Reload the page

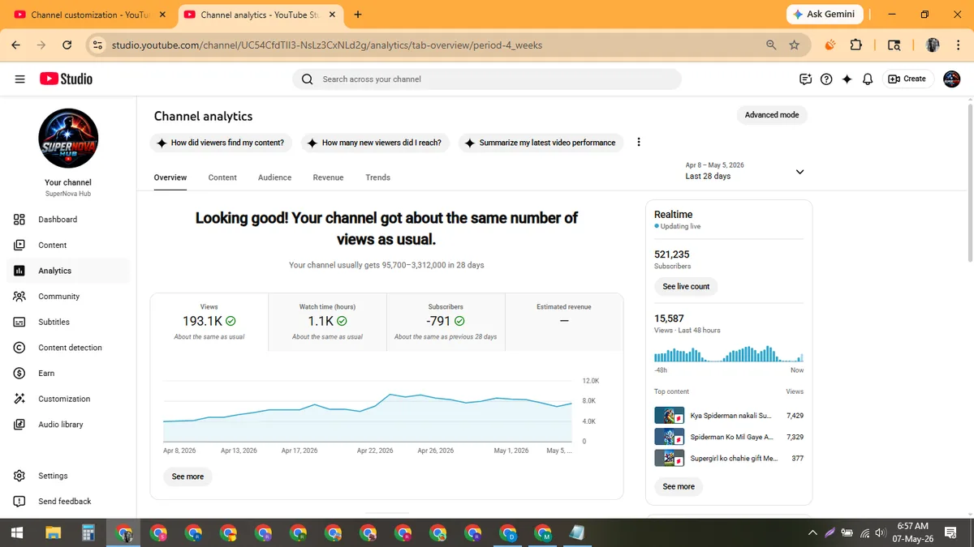click(x=67, y=45)
